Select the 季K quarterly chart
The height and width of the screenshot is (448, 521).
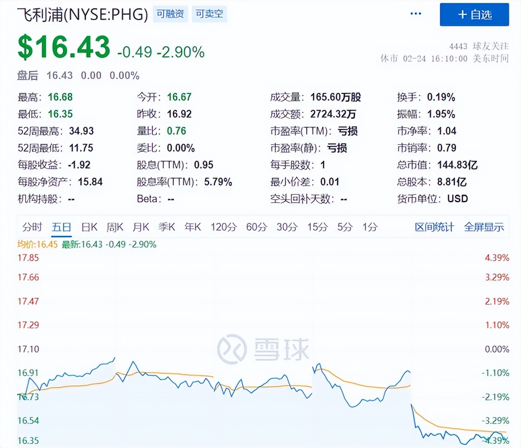click(x=167, y=227)
